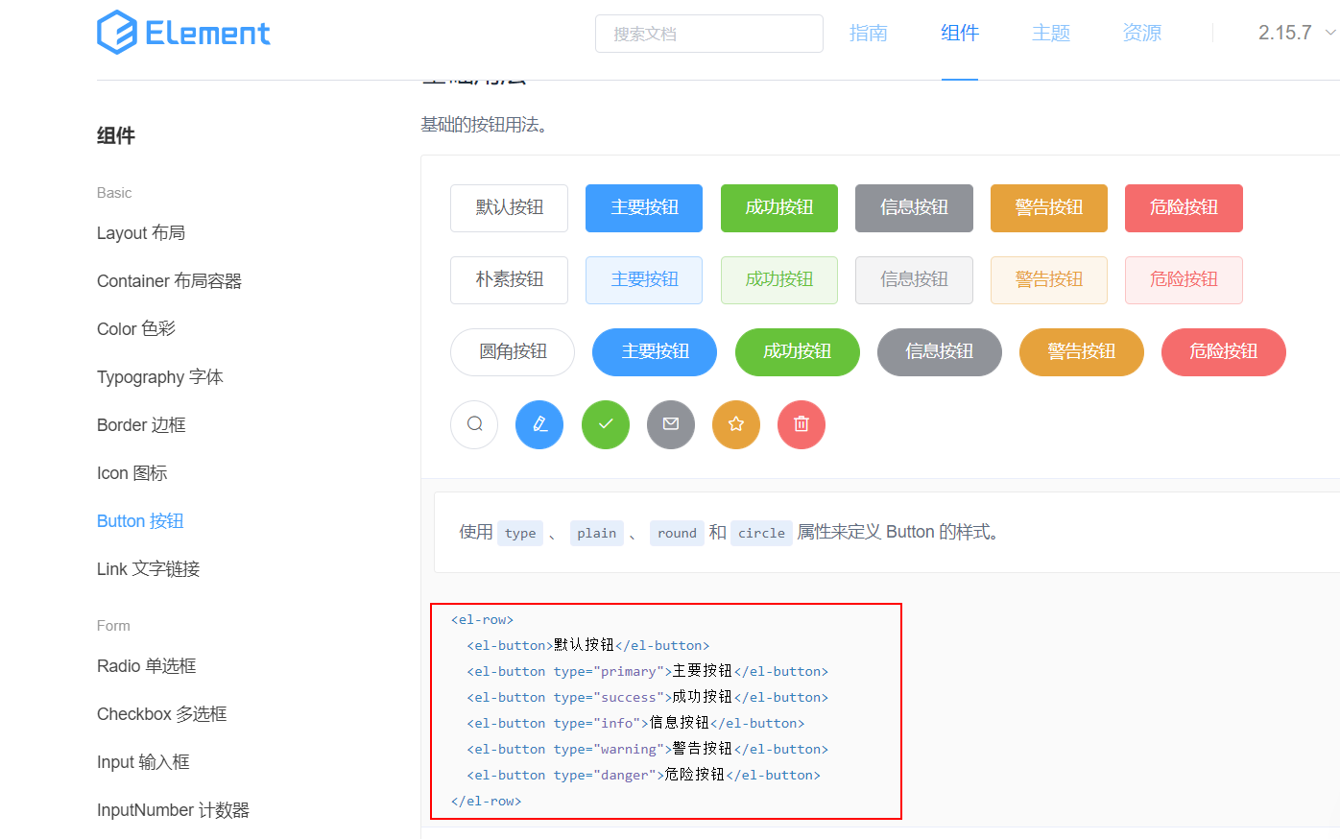Viewport: 1340px width, 839px height.
Task: Click the opening <el-row> code line
Action: point(483,620)
